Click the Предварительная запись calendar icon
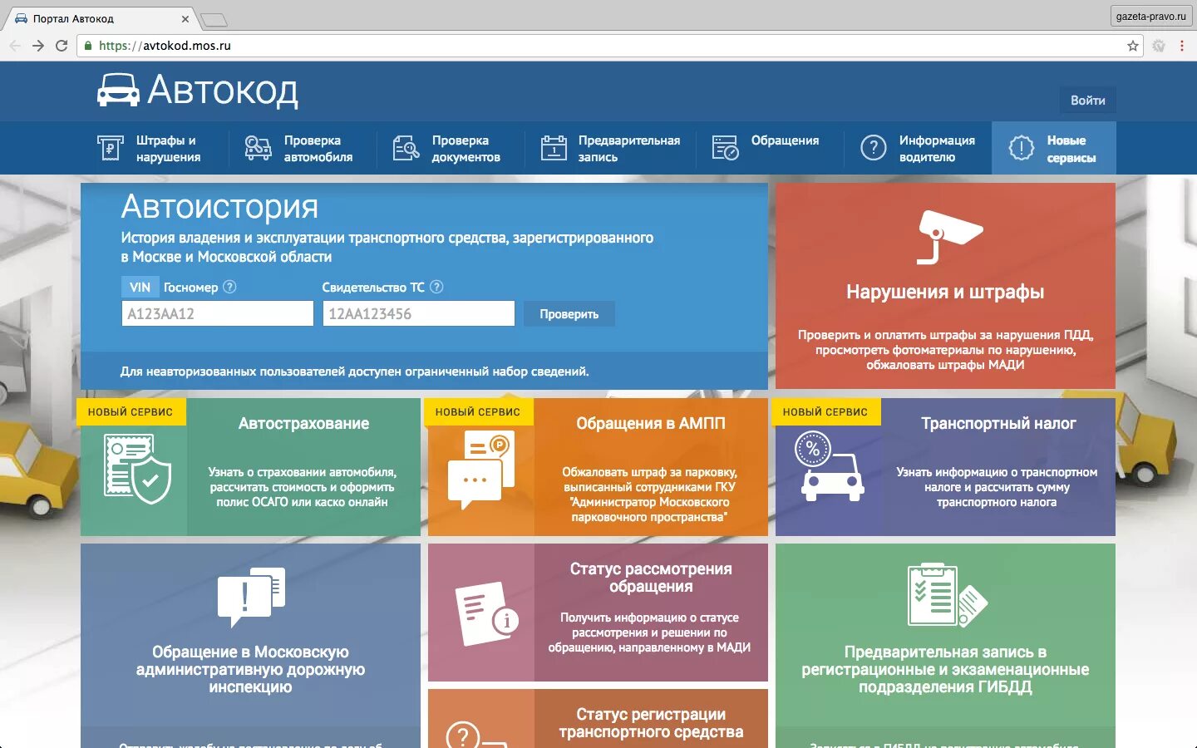The image size is (1197, 748). [x=554, y=148]
